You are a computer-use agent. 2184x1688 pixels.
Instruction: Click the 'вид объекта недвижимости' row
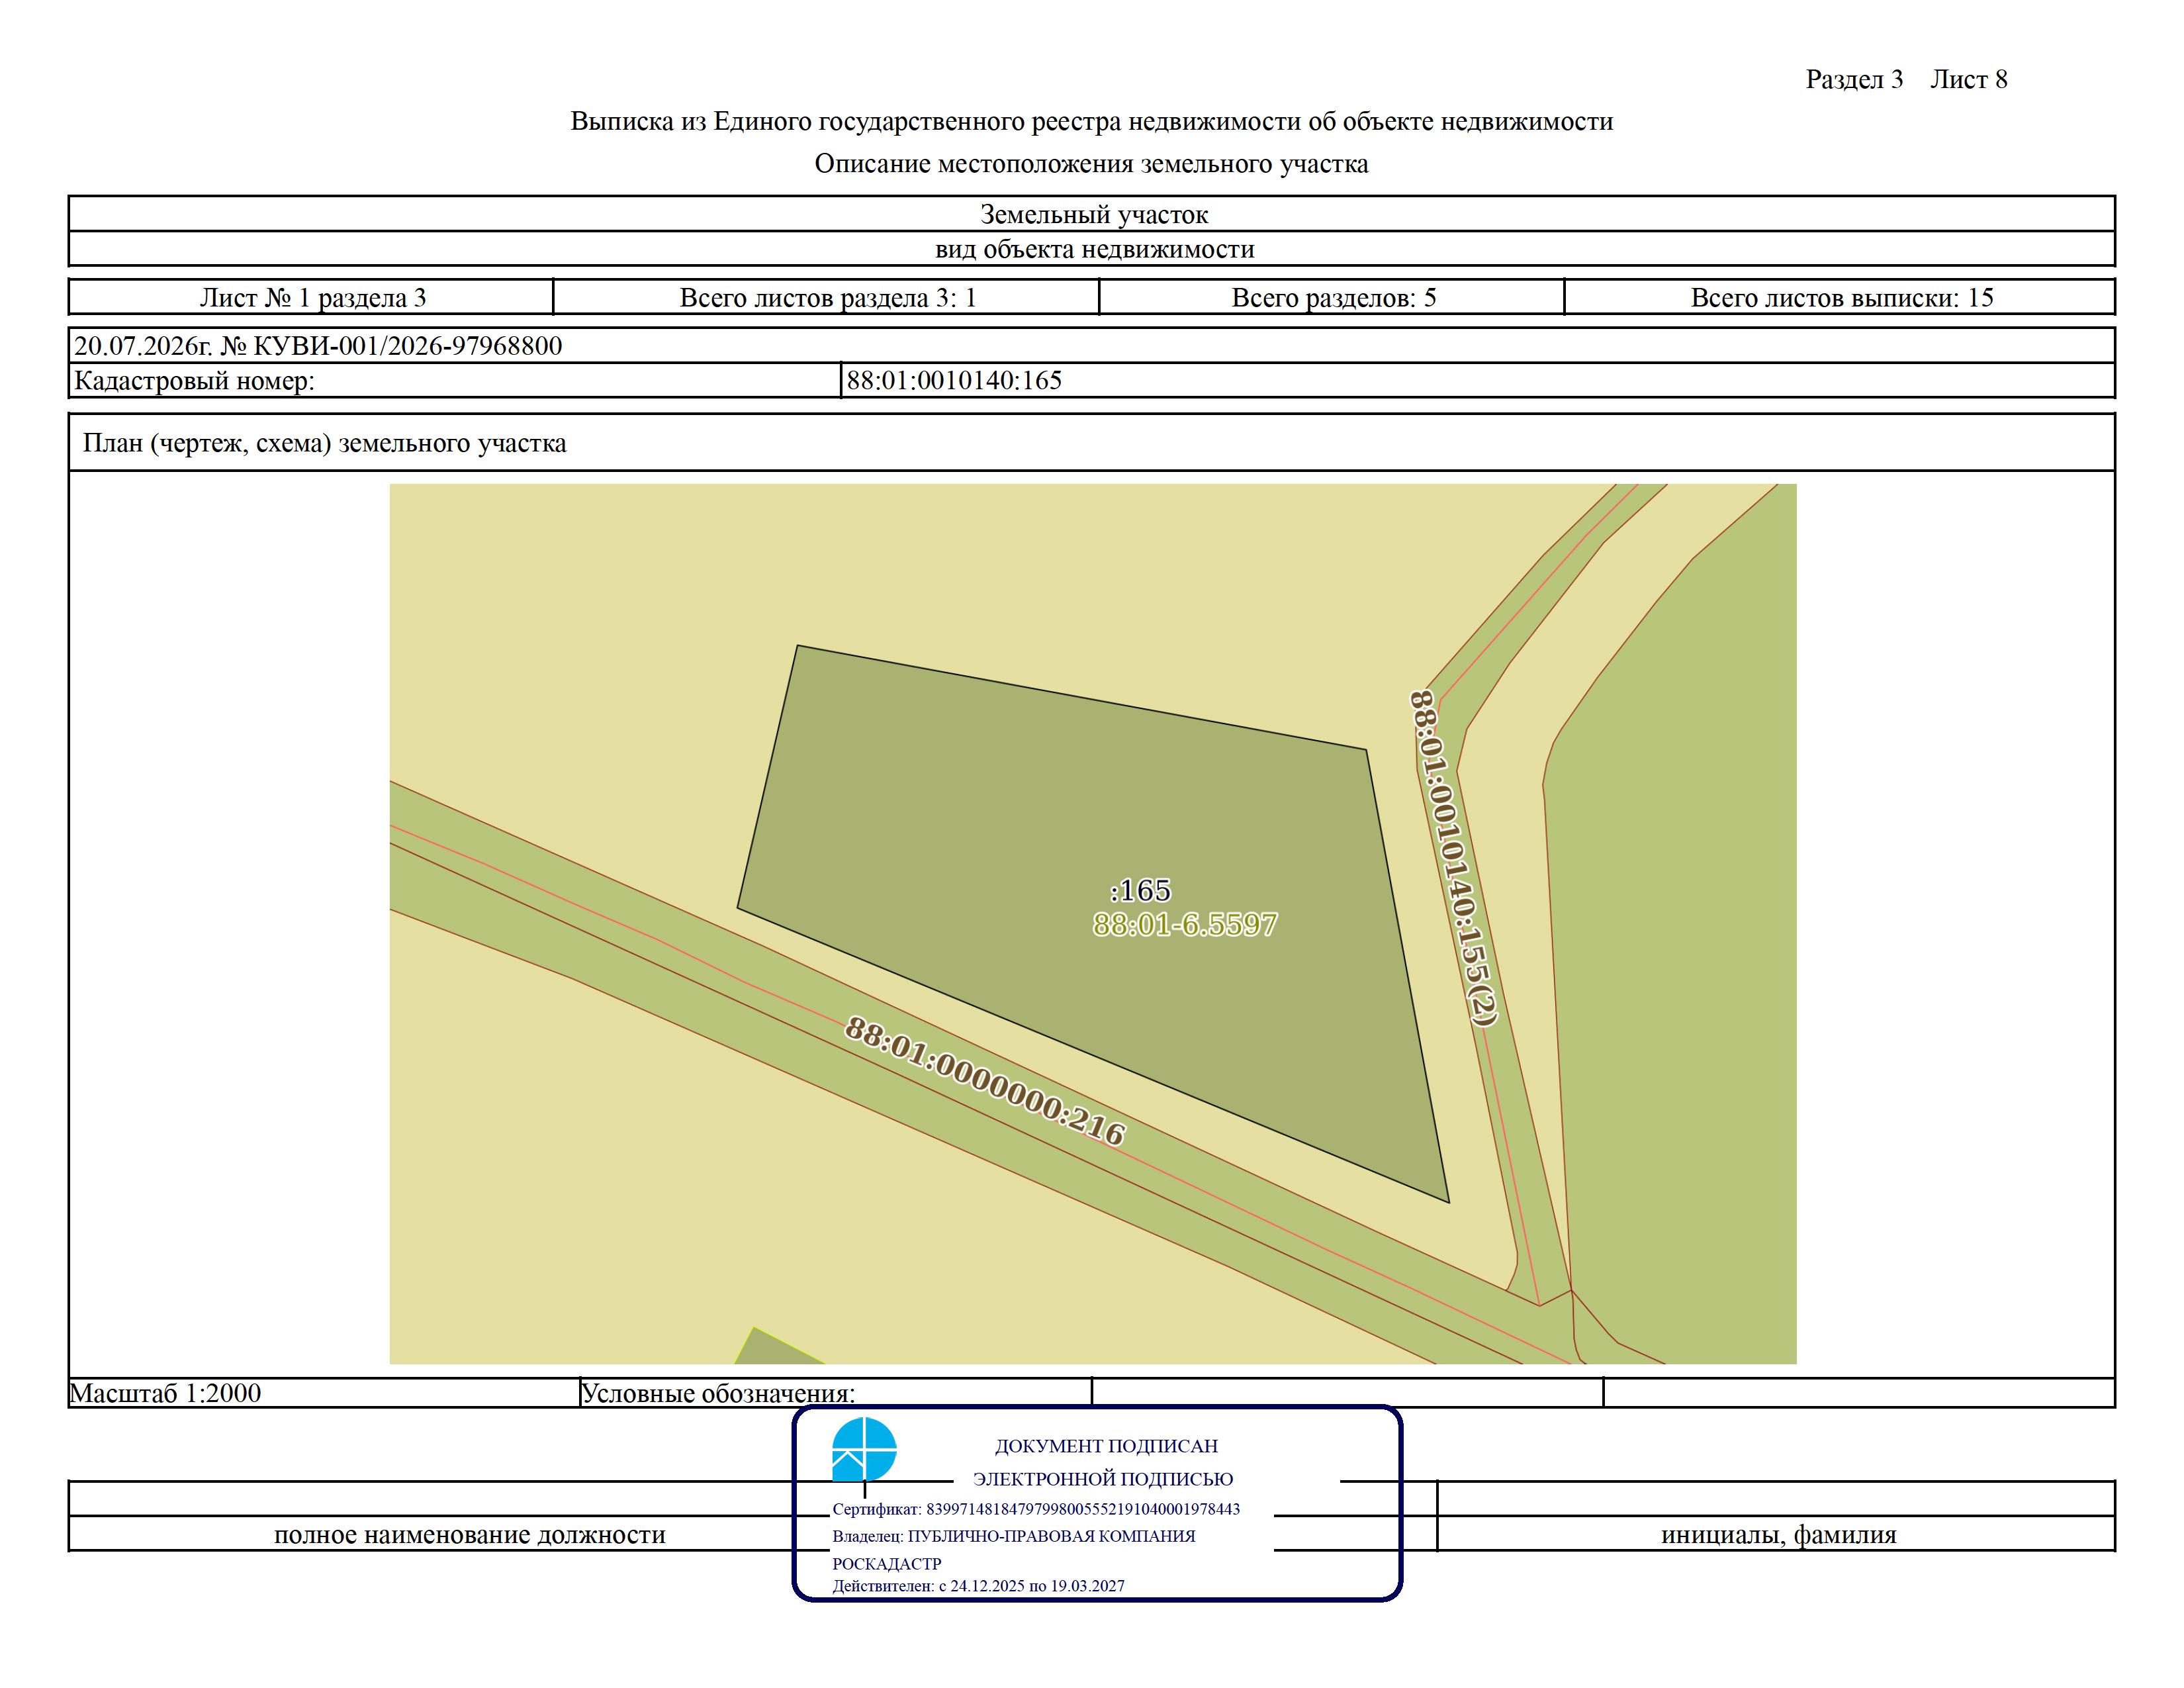point(1092,249)
